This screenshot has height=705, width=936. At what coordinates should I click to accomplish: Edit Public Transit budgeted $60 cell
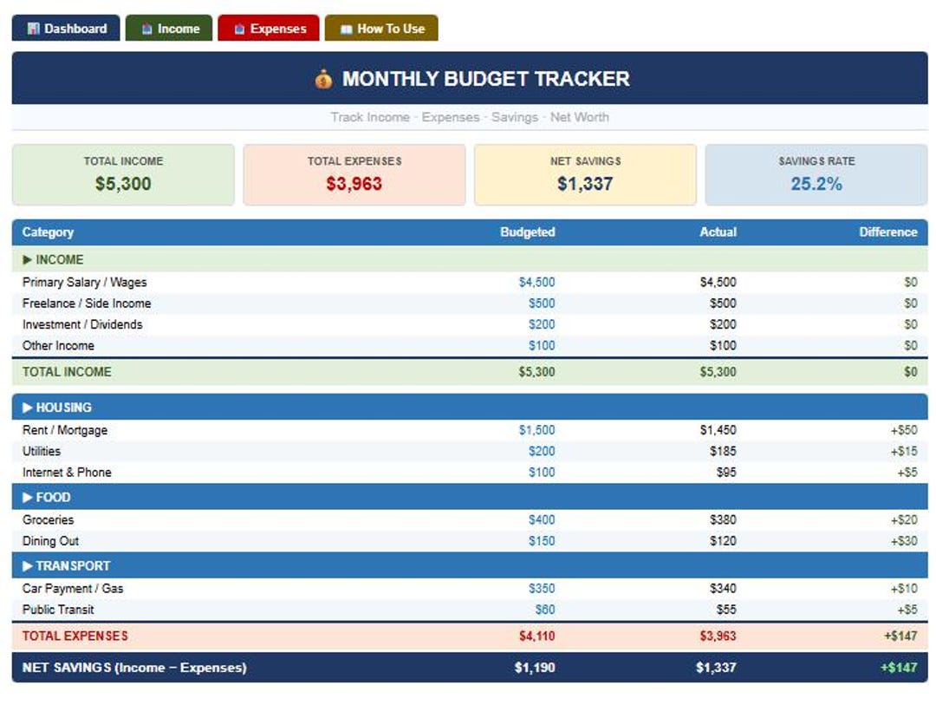click(545, 610)
